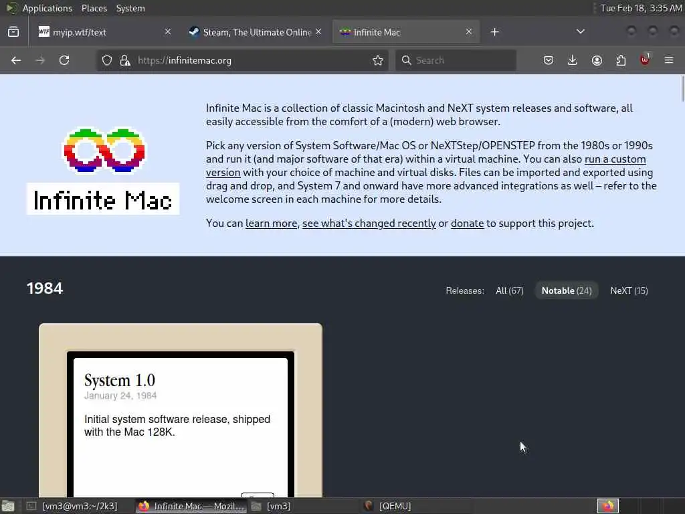Click the Infinite Mac logo image
The width and height of the screenshot is (685, 514).
tap(103, 171)
